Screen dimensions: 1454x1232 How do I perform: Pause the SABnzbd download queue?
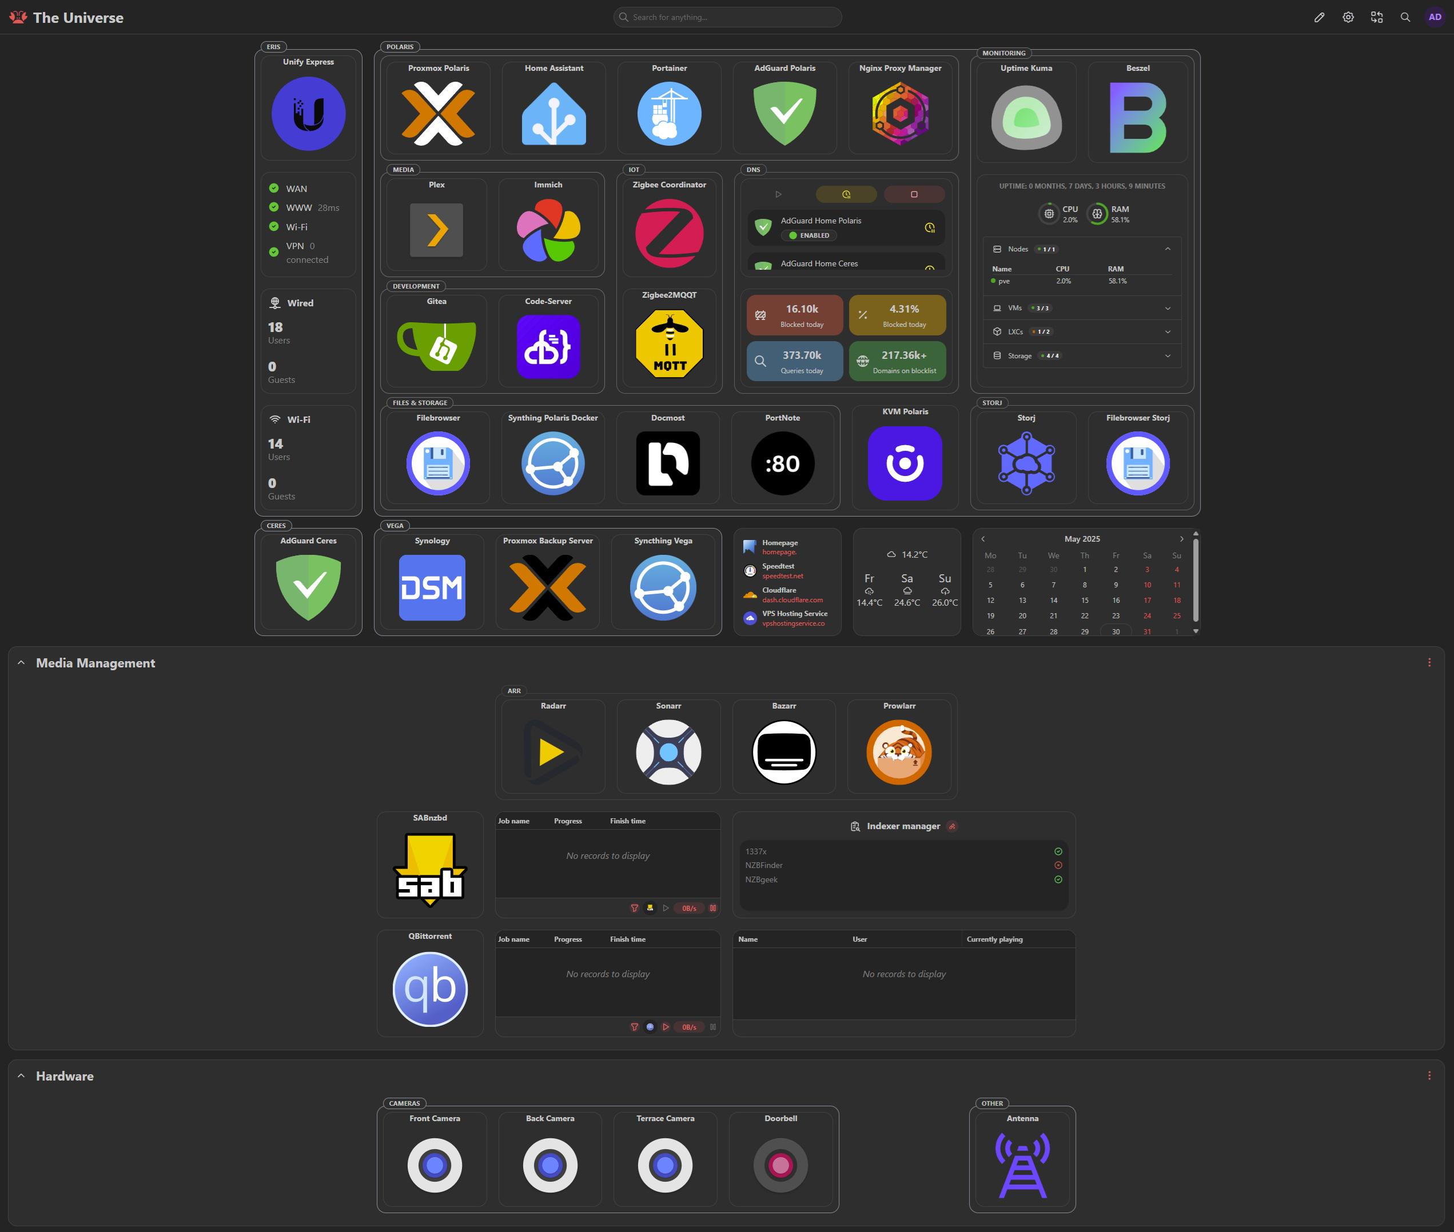[x=712, y=908]
